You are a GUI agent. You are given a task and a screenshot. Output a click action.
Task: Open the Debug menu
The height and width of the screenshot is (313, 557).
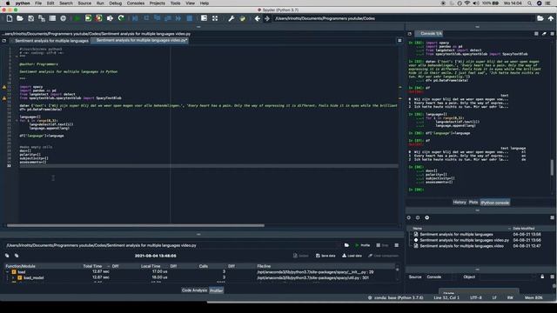pos(115,3)
